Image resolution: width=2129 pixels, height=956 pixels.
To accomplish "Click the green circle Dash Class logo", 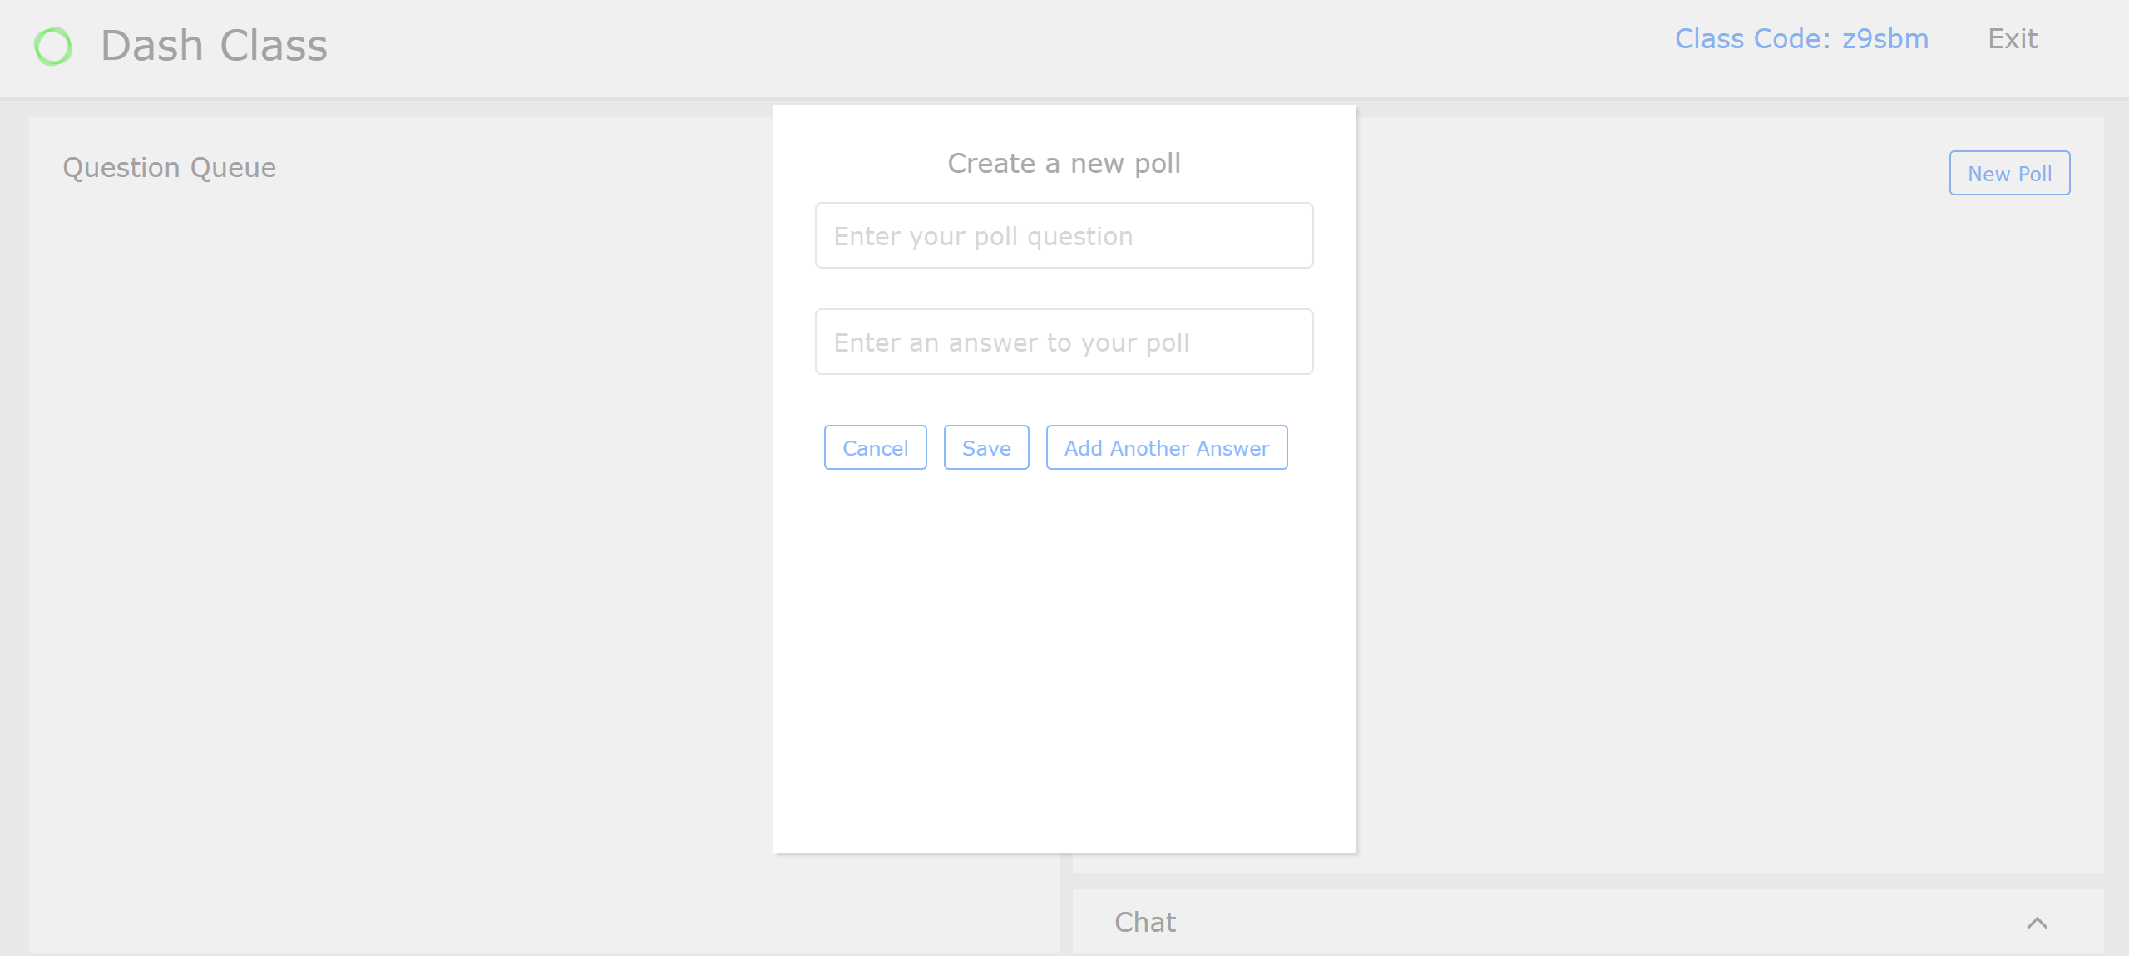I will [53, 47].
